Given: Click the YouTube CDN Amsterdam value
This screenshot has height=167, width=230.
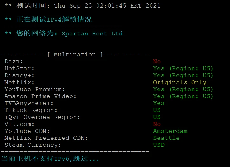Looking at the screenshot, I should click(170, 131).
